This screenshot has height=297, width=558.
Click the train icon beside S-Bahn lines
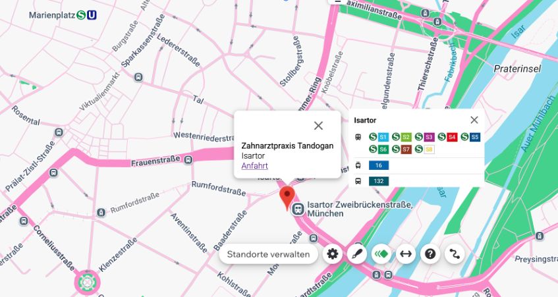tap(358, 137)
